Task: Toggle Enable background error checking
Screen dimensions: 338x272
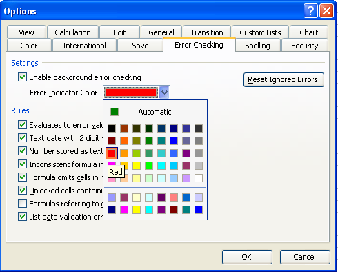Action: point(22,77)
